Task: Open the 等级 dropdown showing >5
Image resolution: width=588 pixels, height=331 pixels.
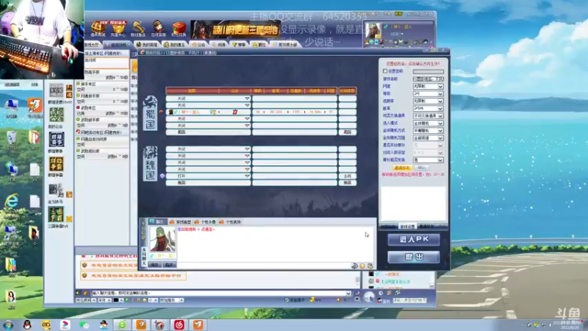Action: 429,93
